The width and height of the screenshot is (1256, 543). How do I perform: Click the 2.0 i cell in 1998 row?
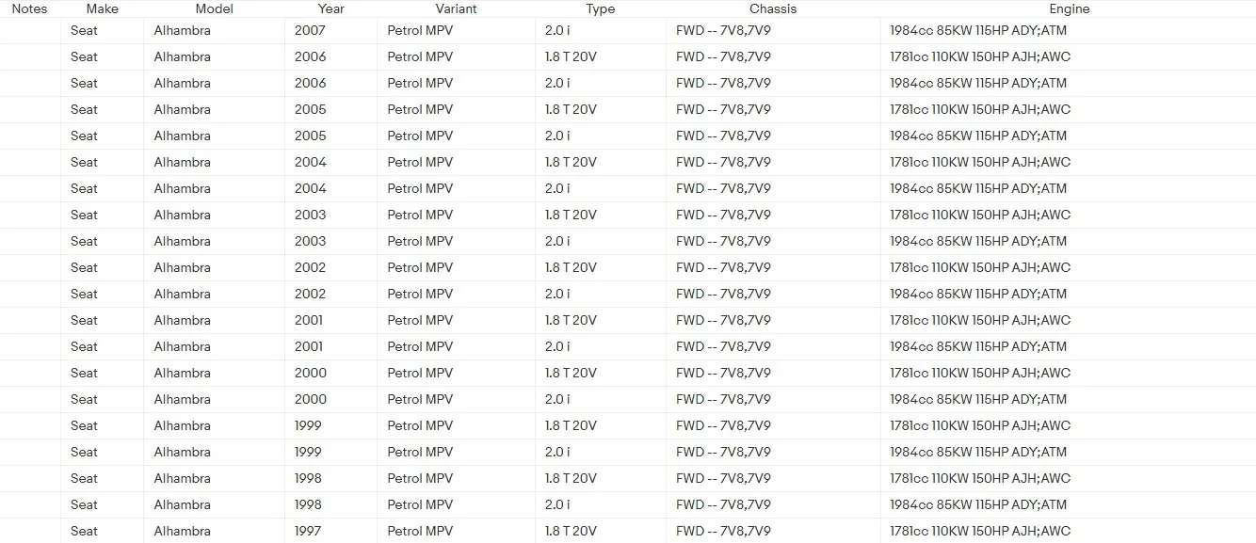click(557, 504)
